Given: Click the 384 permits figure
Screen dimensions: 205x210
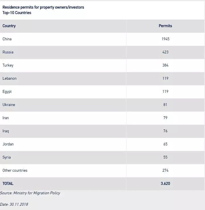Looking at the screenshot, I should [165, 65].
